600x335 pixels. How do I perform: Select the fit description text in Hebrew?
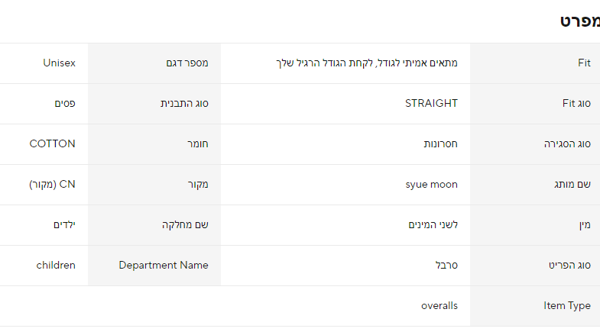(x=365, y=63)
